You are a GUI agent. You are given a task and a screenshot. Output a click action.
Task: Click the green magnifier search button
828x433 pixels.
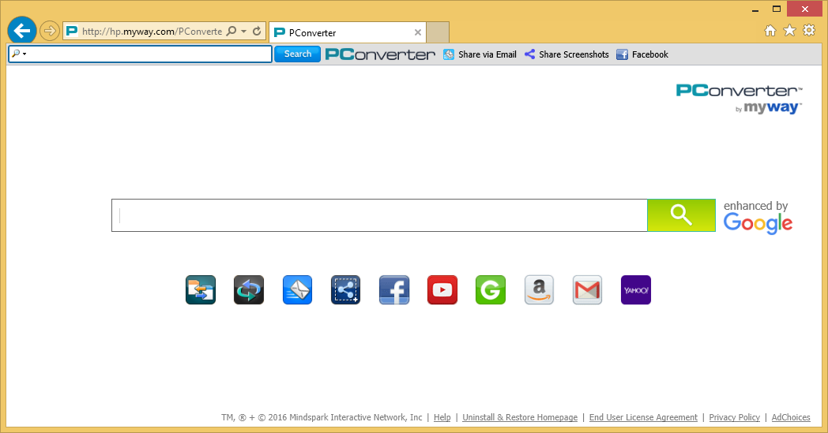click(x=681, y=215)
